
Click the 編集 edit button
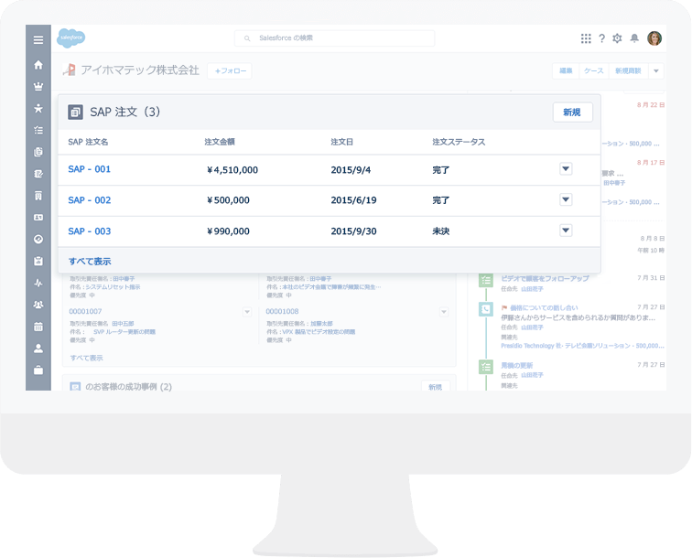click(566, 71)
